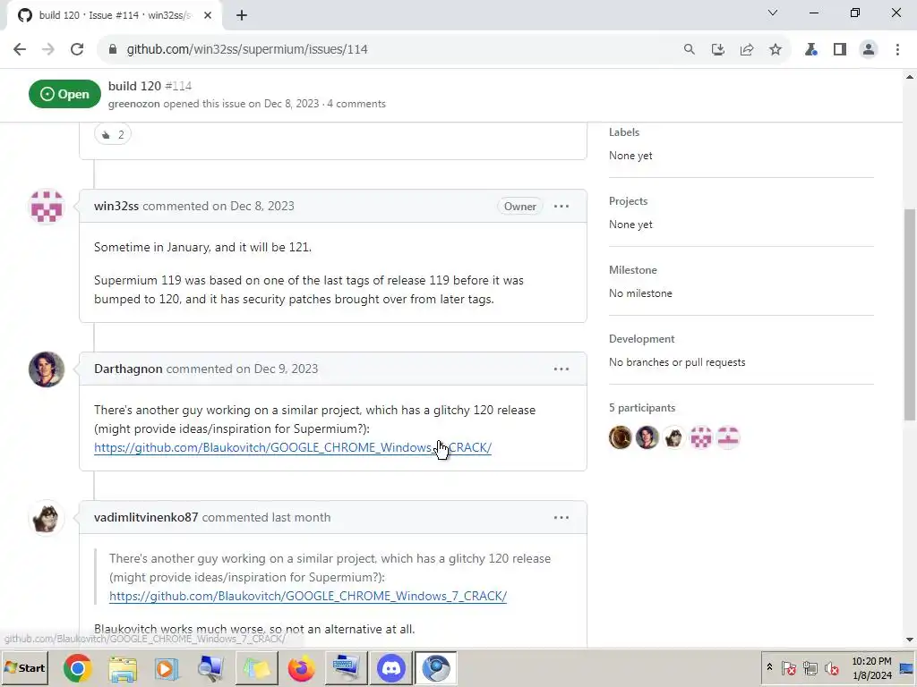Select the active Supermium browser taskbar icon
The width and height of the screenshot is (917, 687).
436,668
